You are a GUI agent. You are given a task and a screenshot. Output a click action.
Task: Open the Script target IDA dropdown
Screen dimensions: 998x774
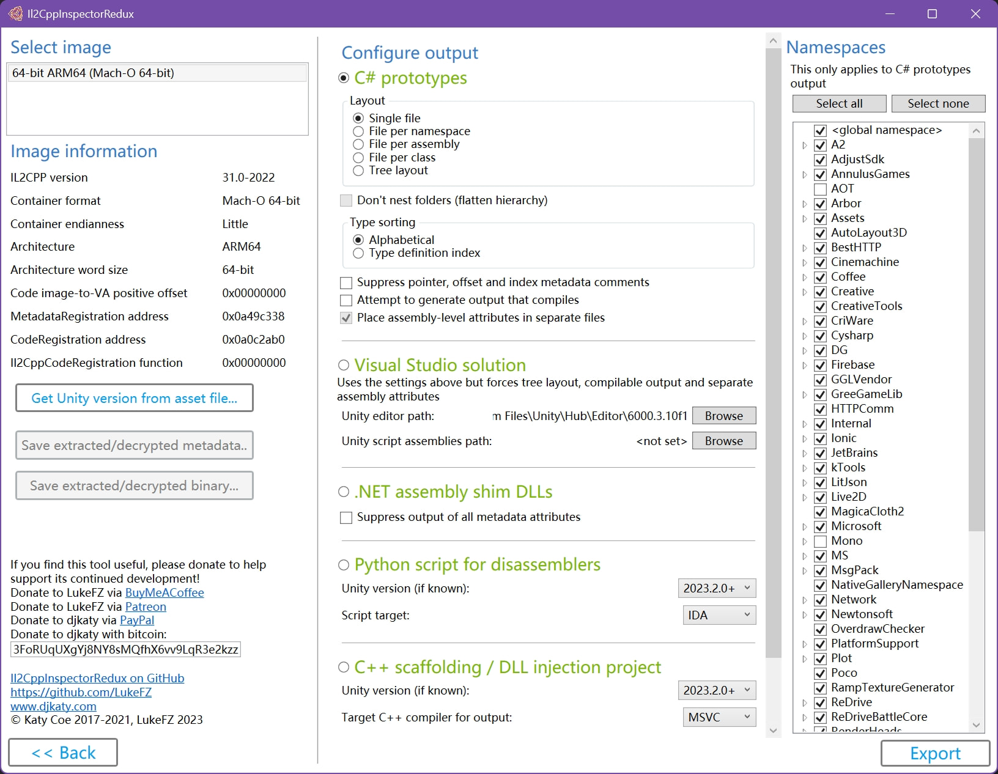tap(719, 615)
